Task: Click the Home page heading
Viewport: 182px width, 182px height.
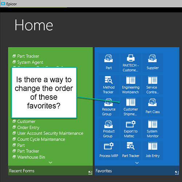Action: pyautogui.click(x=34, y=25)
